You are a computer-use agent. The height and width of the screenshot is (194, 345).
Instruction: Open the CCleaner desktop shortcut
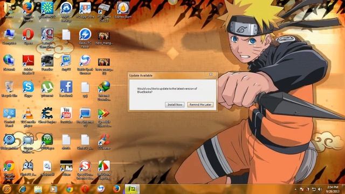[104, 142]
